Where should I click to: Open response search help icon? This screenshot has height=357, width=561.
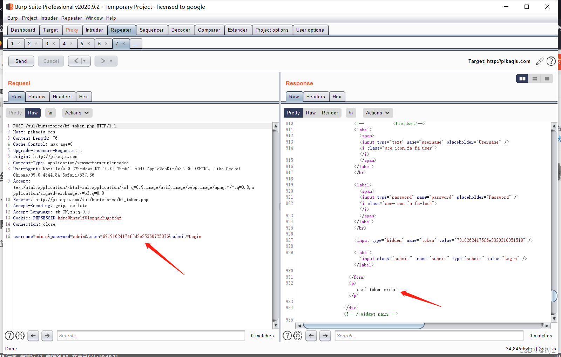click(x=287, y=336)
